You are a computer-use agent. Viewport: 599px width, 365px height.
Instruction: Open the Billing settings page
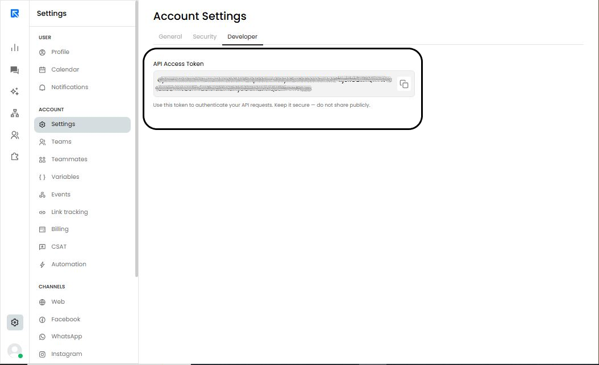click(60, 229)
